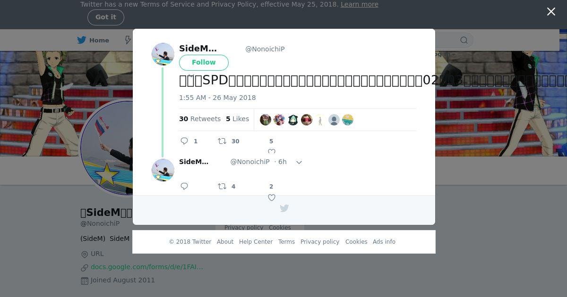The height and width of the screenshot is (297, 567).
Task: Close the tweet overlay with X icon
Action: [551, 12]
